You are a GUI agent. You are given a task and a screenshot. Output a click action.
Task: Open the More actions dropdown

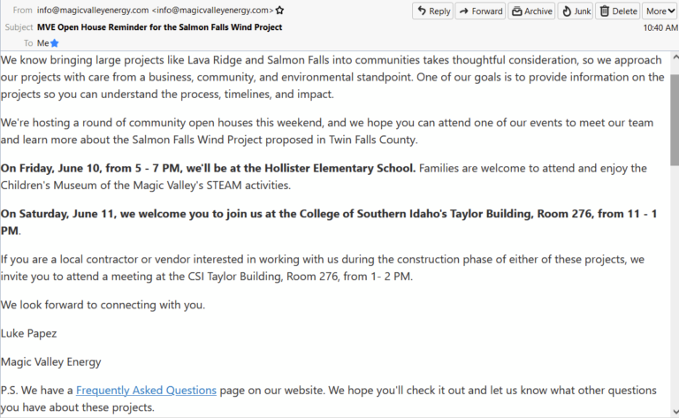point(660,11)
